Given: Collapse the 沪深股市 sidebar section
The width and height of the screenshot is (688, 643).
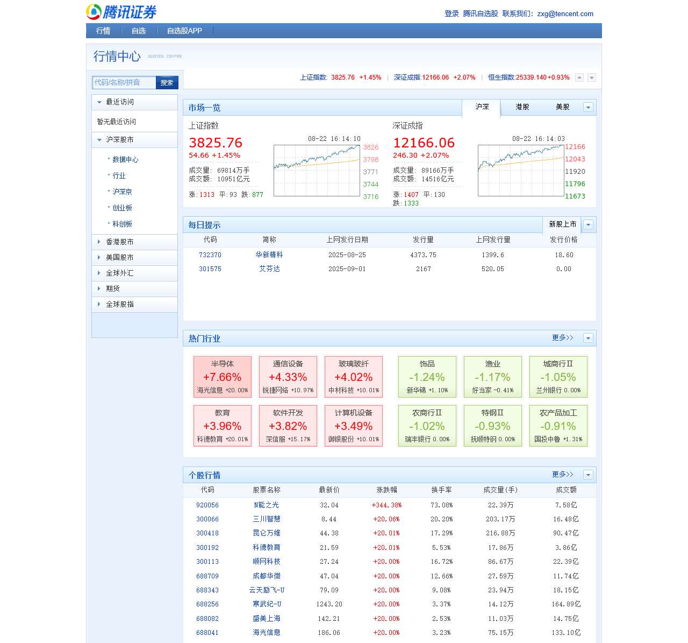Looking at the screenshot, I should [x=119, y=140].
